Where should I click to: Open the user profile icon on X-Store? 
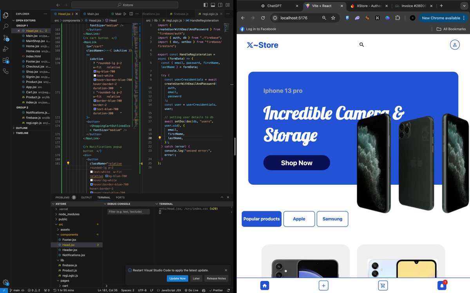[x=454, y=45]
